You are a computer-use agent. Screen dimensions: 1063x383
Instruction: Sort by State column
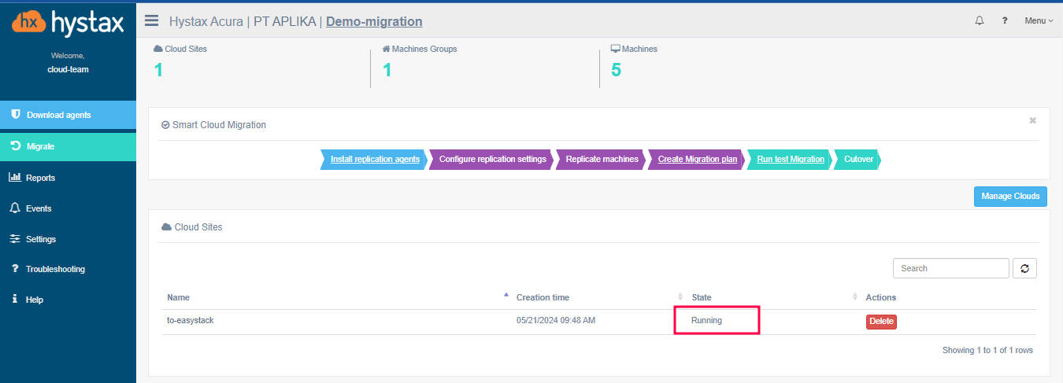[701, 297]
